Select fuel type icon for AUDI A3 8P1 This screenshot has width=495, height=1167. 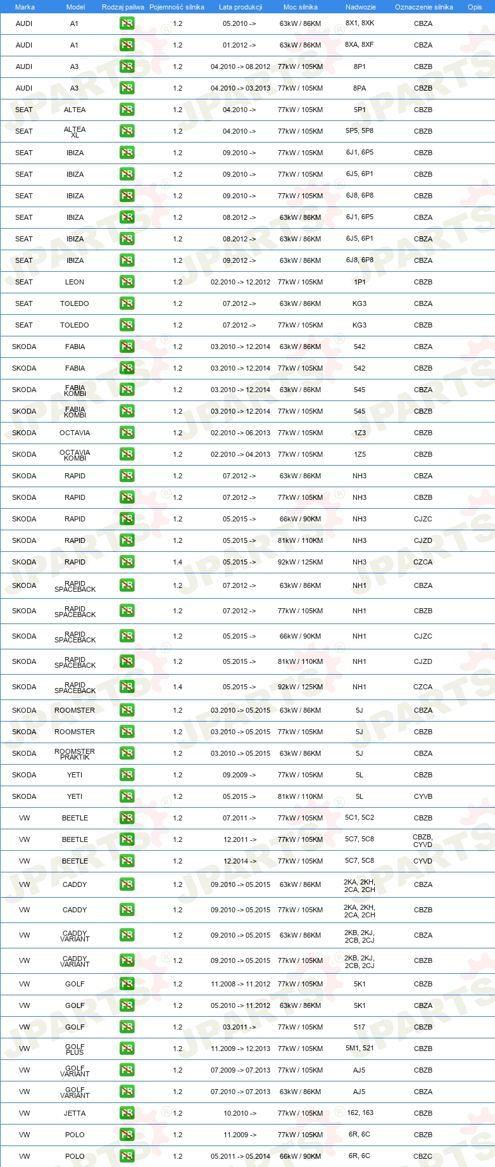[127, 67]
